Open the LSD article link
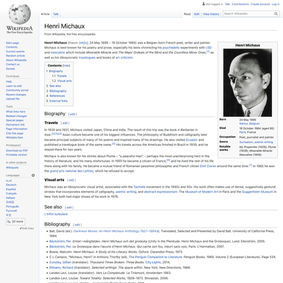 point(209,48)
